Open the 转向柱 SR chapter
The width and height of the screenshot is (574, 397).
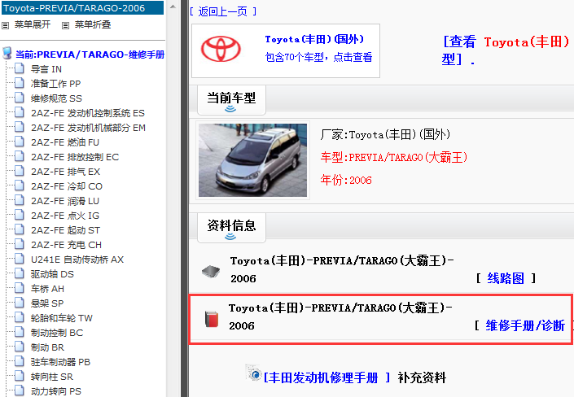click(52, 377)
